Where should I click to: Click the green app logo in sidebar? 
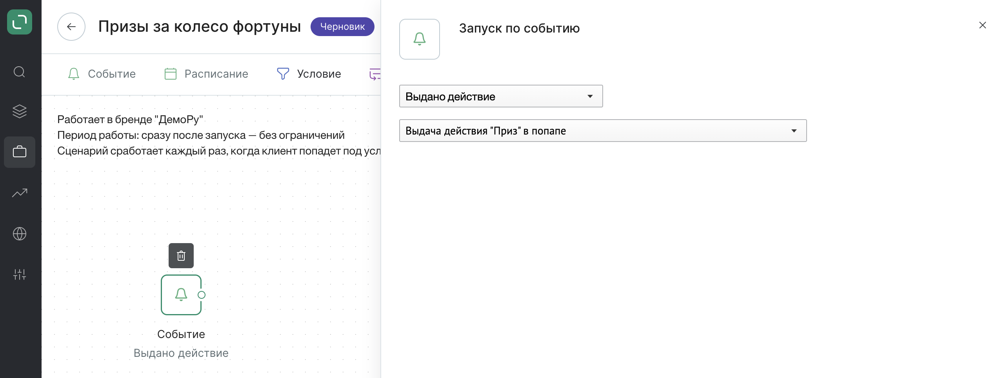[20, 22]
